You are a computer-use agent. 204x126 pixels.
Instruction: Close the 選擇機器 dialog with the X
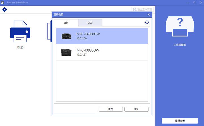[148, 14]
